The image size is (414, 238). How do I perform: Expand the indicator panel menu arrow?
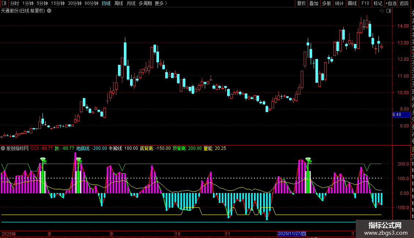(3, 148)
